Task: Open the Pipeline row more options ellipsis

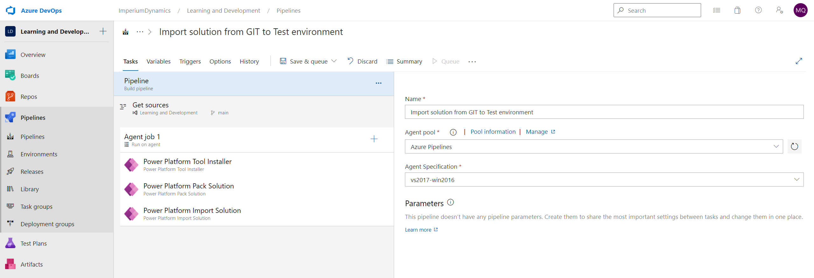Action: [379, 83]
